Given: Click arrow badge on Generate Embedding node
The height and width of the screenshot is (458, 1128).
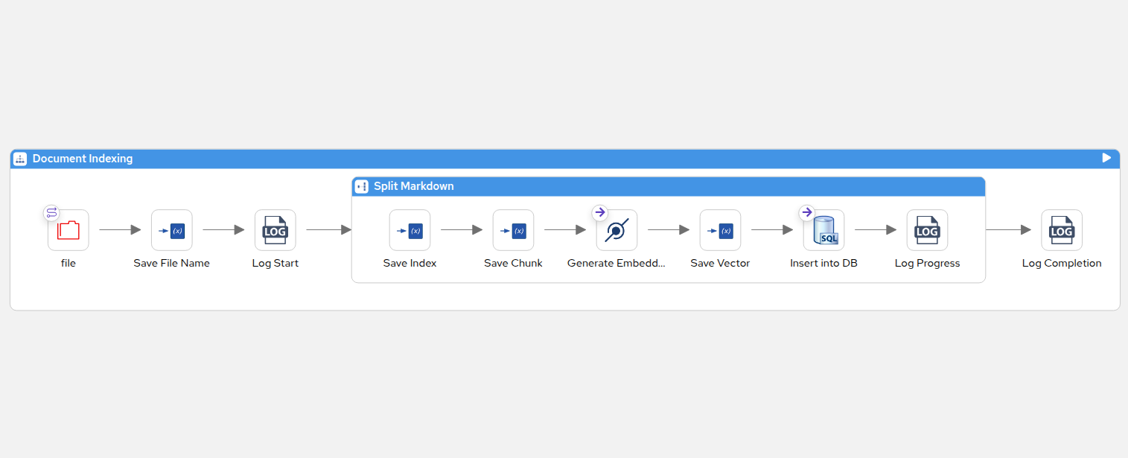Looking at the screenshot, I should click(x=600, y=213).
